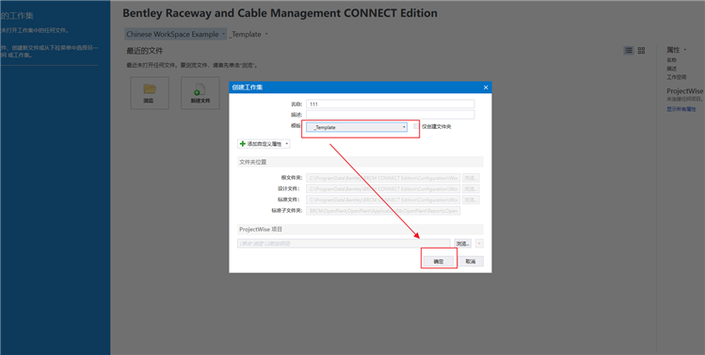Click the 显示所有属性 link

pos(681,109)
